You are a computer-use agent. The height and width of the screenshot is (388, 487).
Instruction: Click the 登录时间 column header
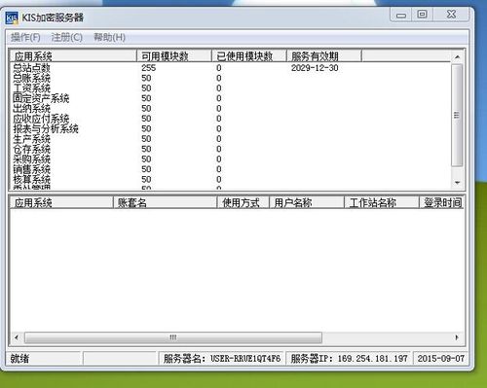point(442,202)
